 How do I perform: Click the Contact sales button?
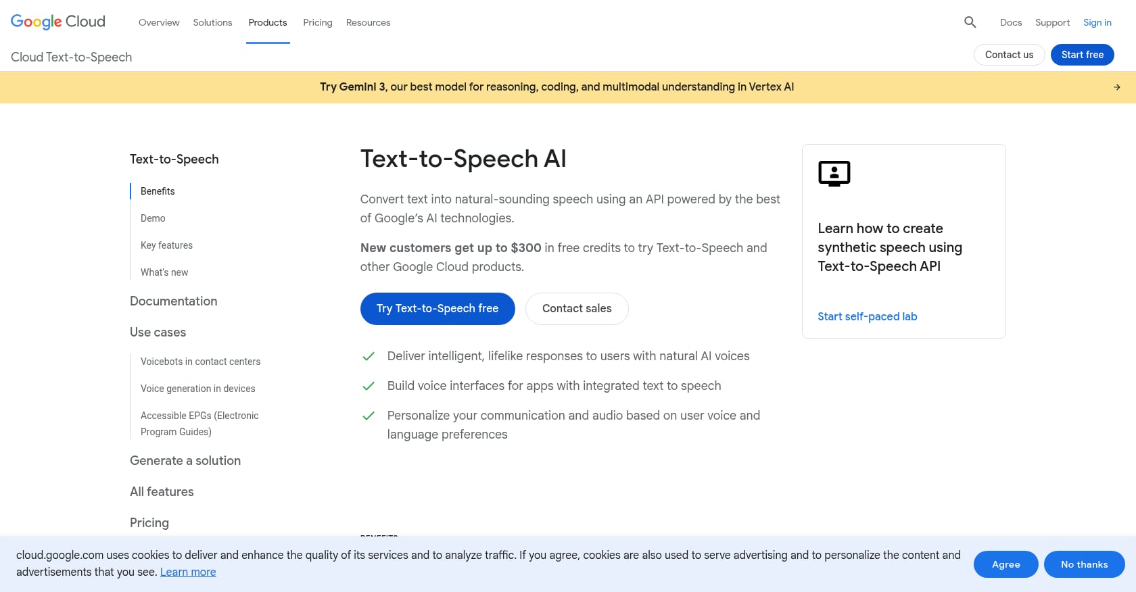577,309
